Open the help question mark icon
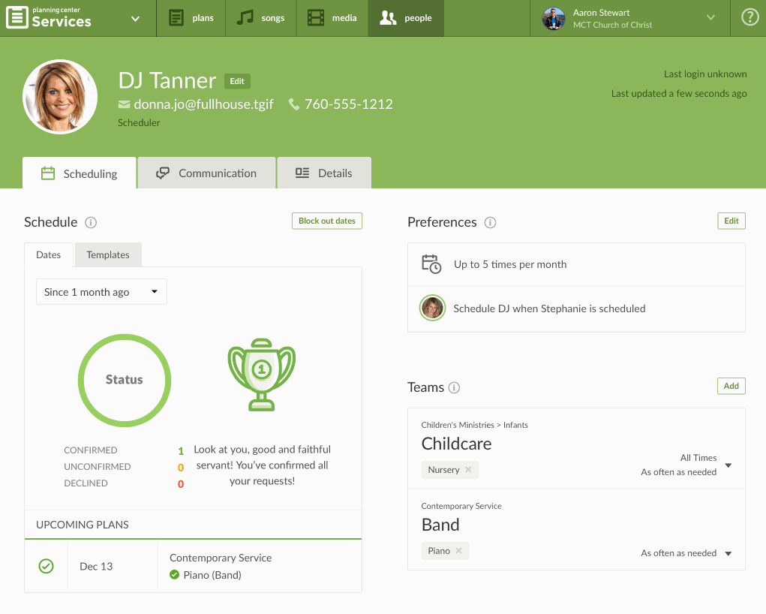766x614 pixels. (x=749, y=18)
